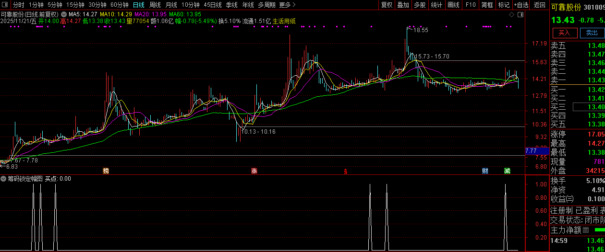The width and height of the screenshot is (605, 252).
Task: Expand the 更多 periods menu
Action: 287,5
